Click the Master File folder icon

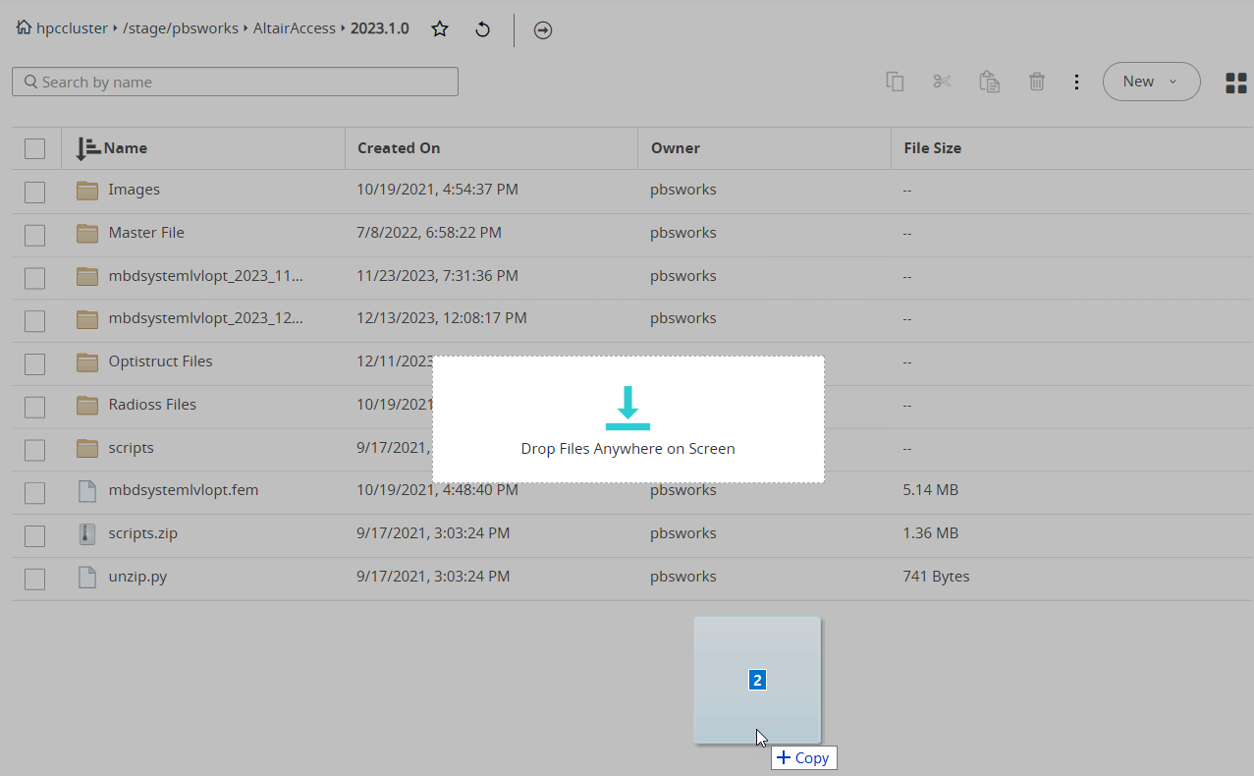tap(87, 233)
